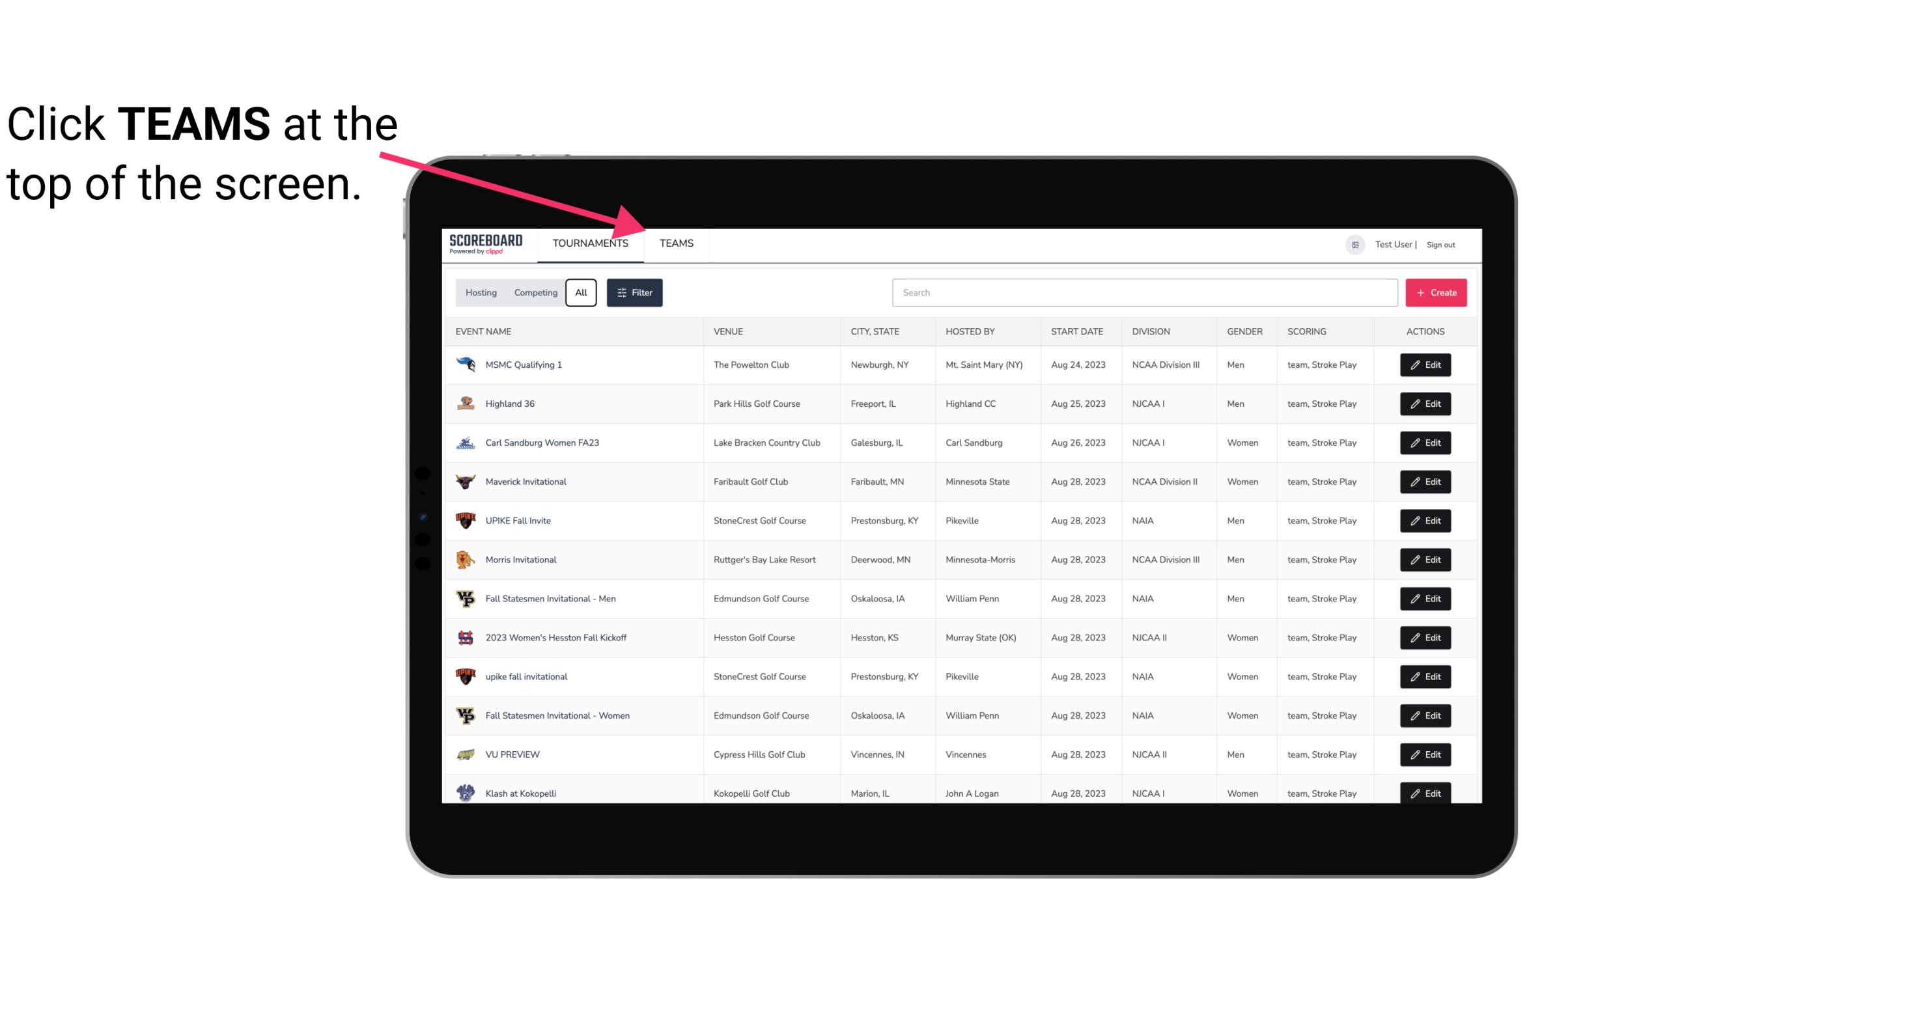
Task: Click the + Create button
Action: [x=1437, y=293]
